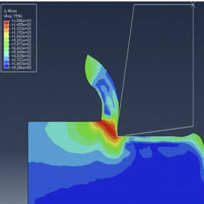The image size is (204, 204).
Task: Select the maximum value +1.586e+03 label
Action: (x=21, y=21)
